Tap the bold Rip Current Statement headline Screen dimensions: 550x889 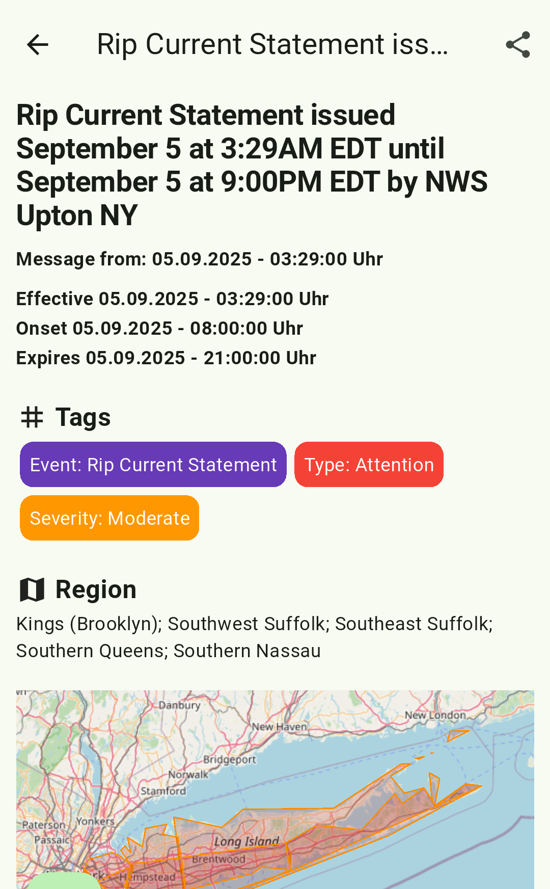click(252, 165)
